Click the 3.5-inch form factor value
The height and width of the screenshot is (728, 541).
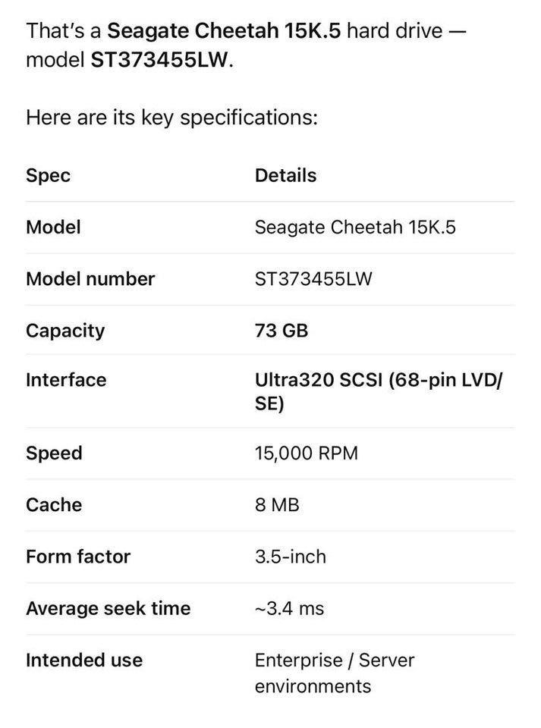[x=291, y=557]
